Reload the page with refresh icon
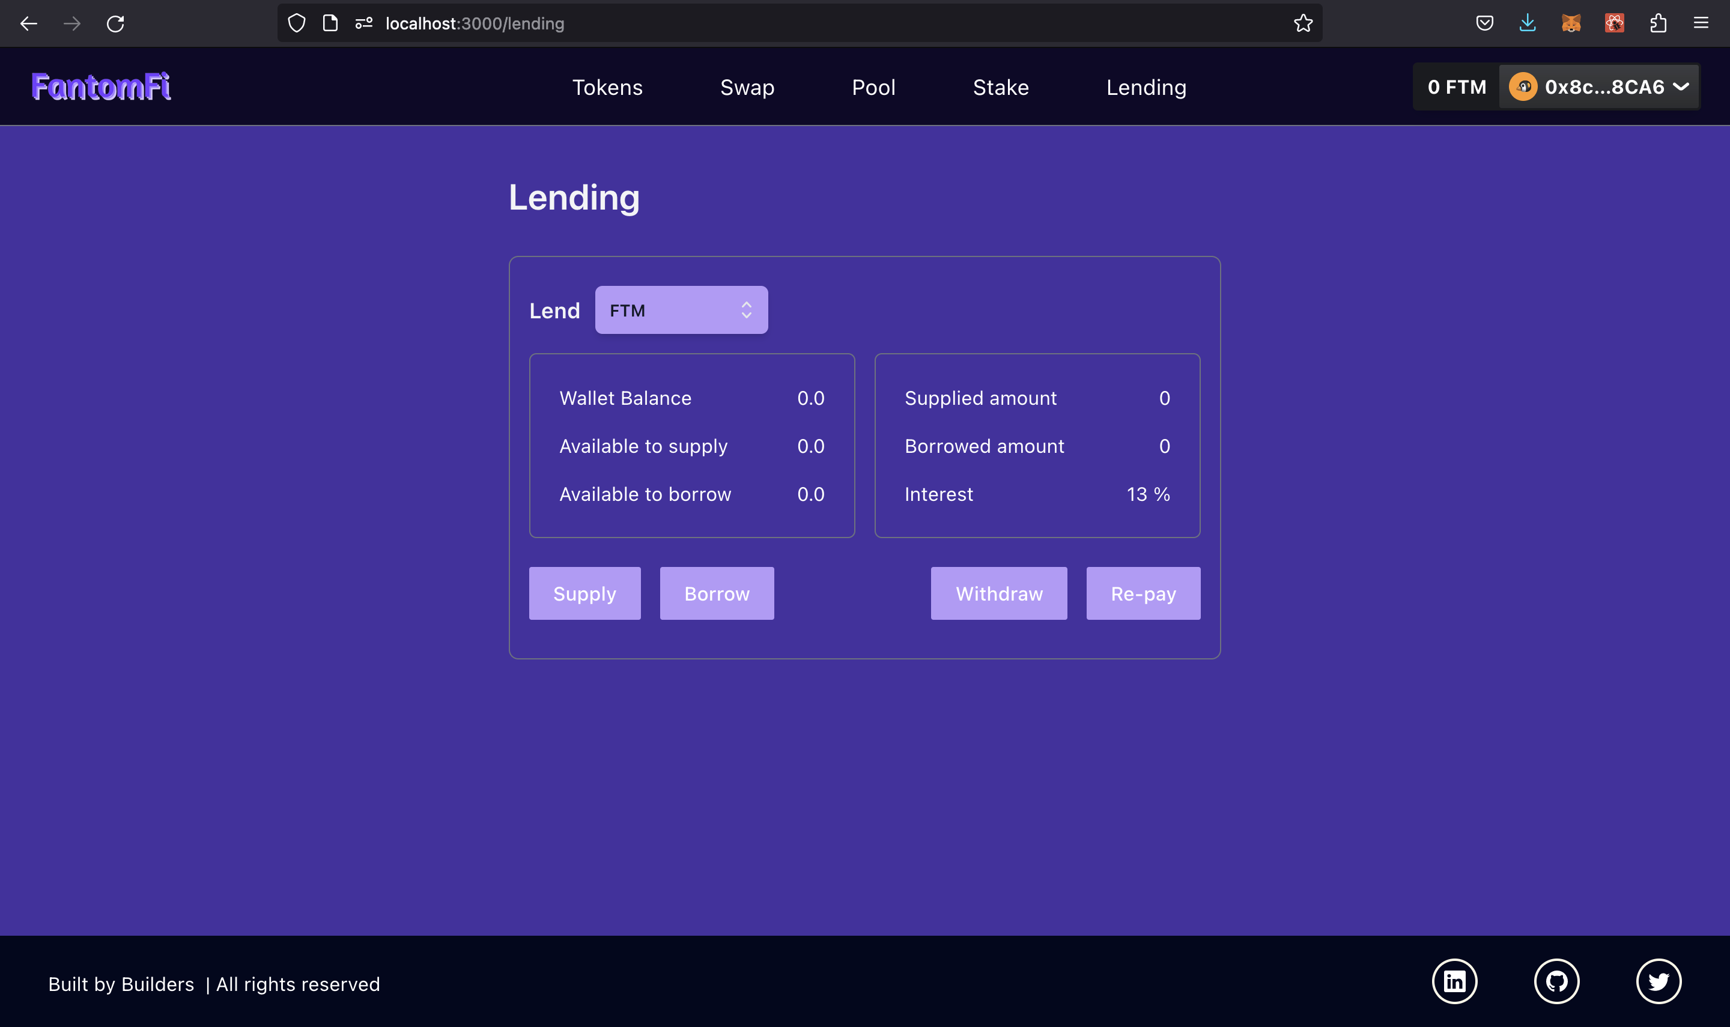The height and width of the screenshot is (1027, 1730). coord(115,23)
